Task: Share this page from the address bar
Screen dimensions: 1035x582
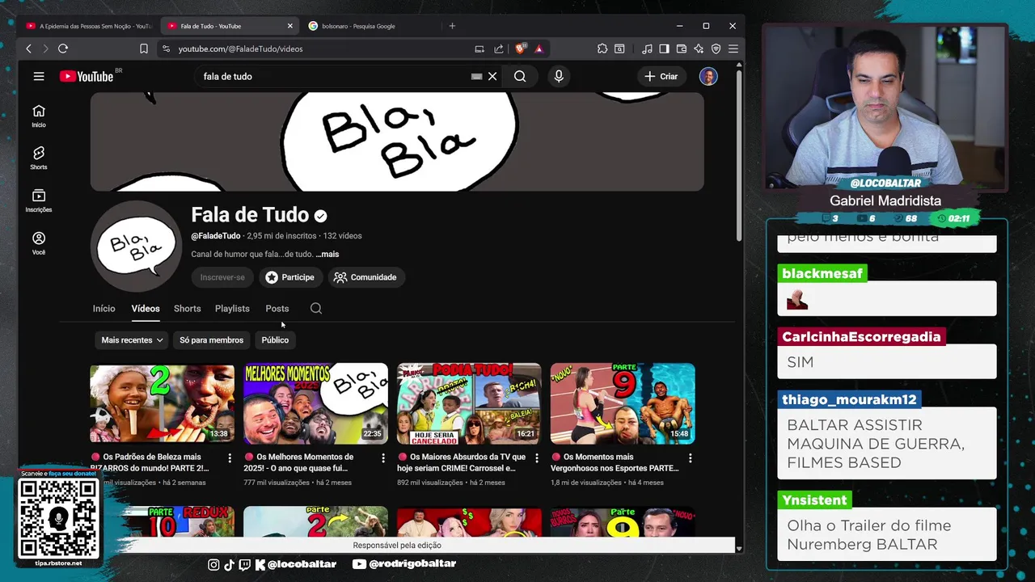Action: [499, 48]
